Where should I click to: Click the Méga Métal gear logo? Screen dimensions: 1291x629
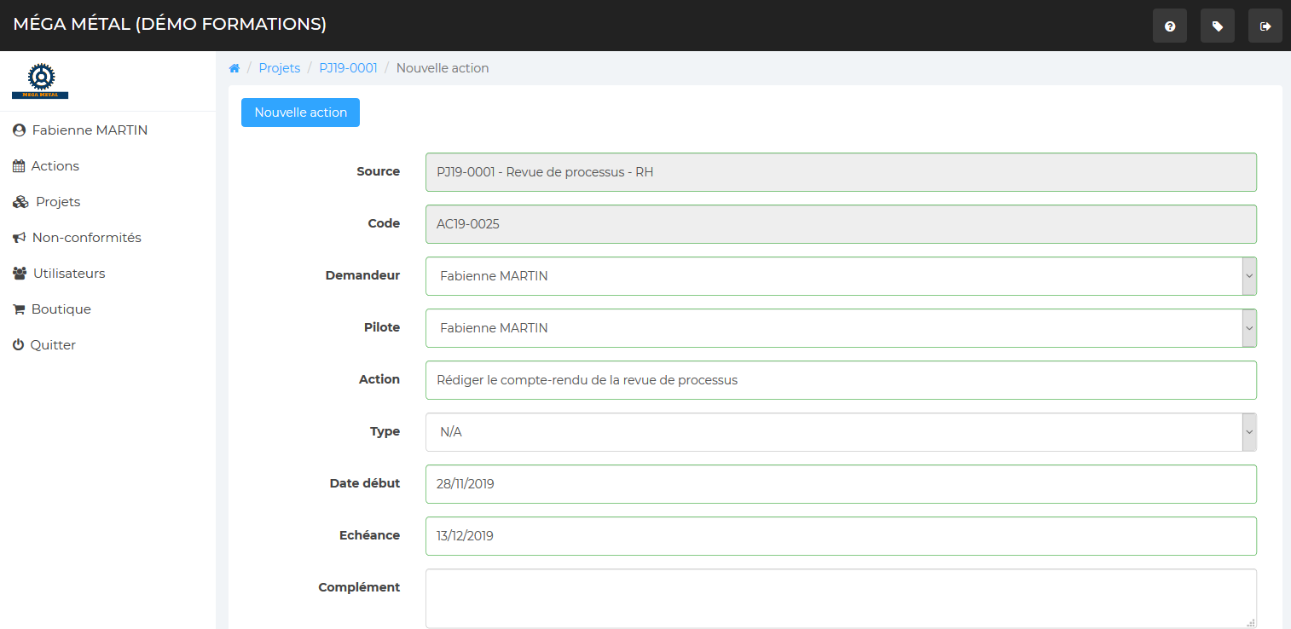click(x=40, y=80)
